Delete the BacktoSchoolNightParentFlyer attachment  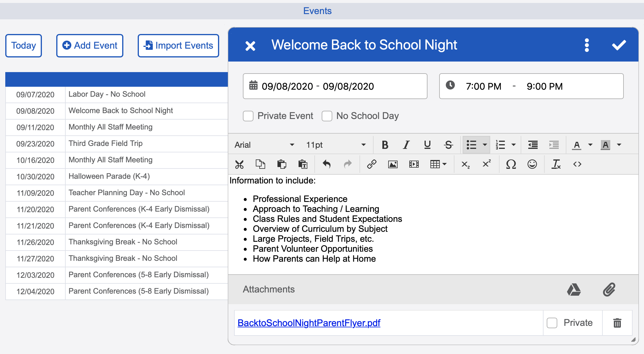click(617, 323)
